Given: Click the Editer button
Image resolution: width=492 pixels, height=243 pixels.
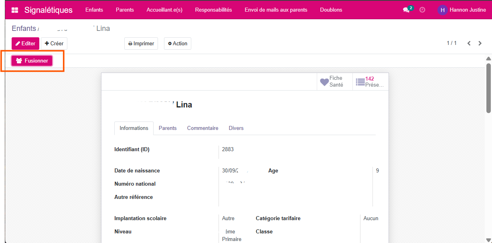Looking at the screenshot, I should pyautogui.click(x=25, y=43).
